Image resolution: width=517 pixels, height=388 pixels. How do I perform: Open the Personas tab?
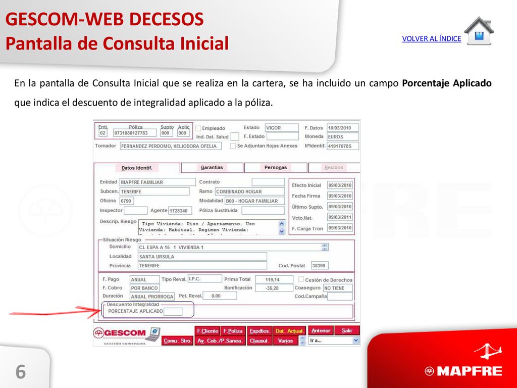pyautogui.click(x=276, y=168)
